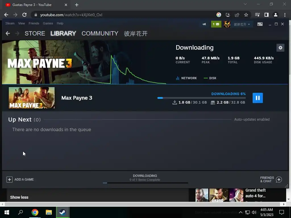Open the Steam menu
Image resolution: width=291 pixels, height=218 pixels.
[10, 23]
